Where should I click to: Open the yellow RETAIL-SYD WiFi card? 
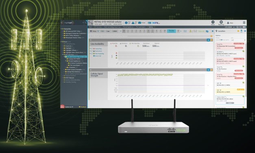tap(230, 91)
